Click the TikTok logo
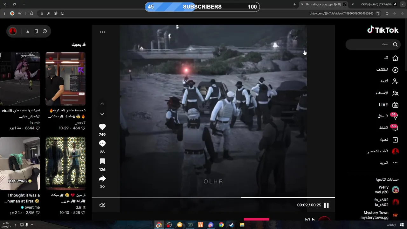 coord(383,30)
